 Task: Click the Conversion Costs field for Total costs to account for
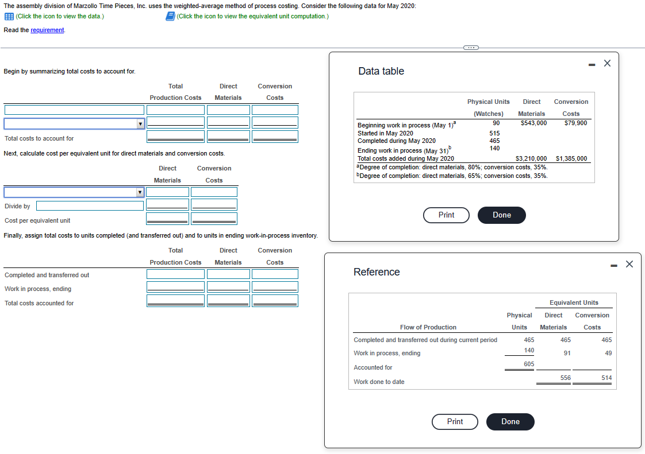(x=275, y=136)
